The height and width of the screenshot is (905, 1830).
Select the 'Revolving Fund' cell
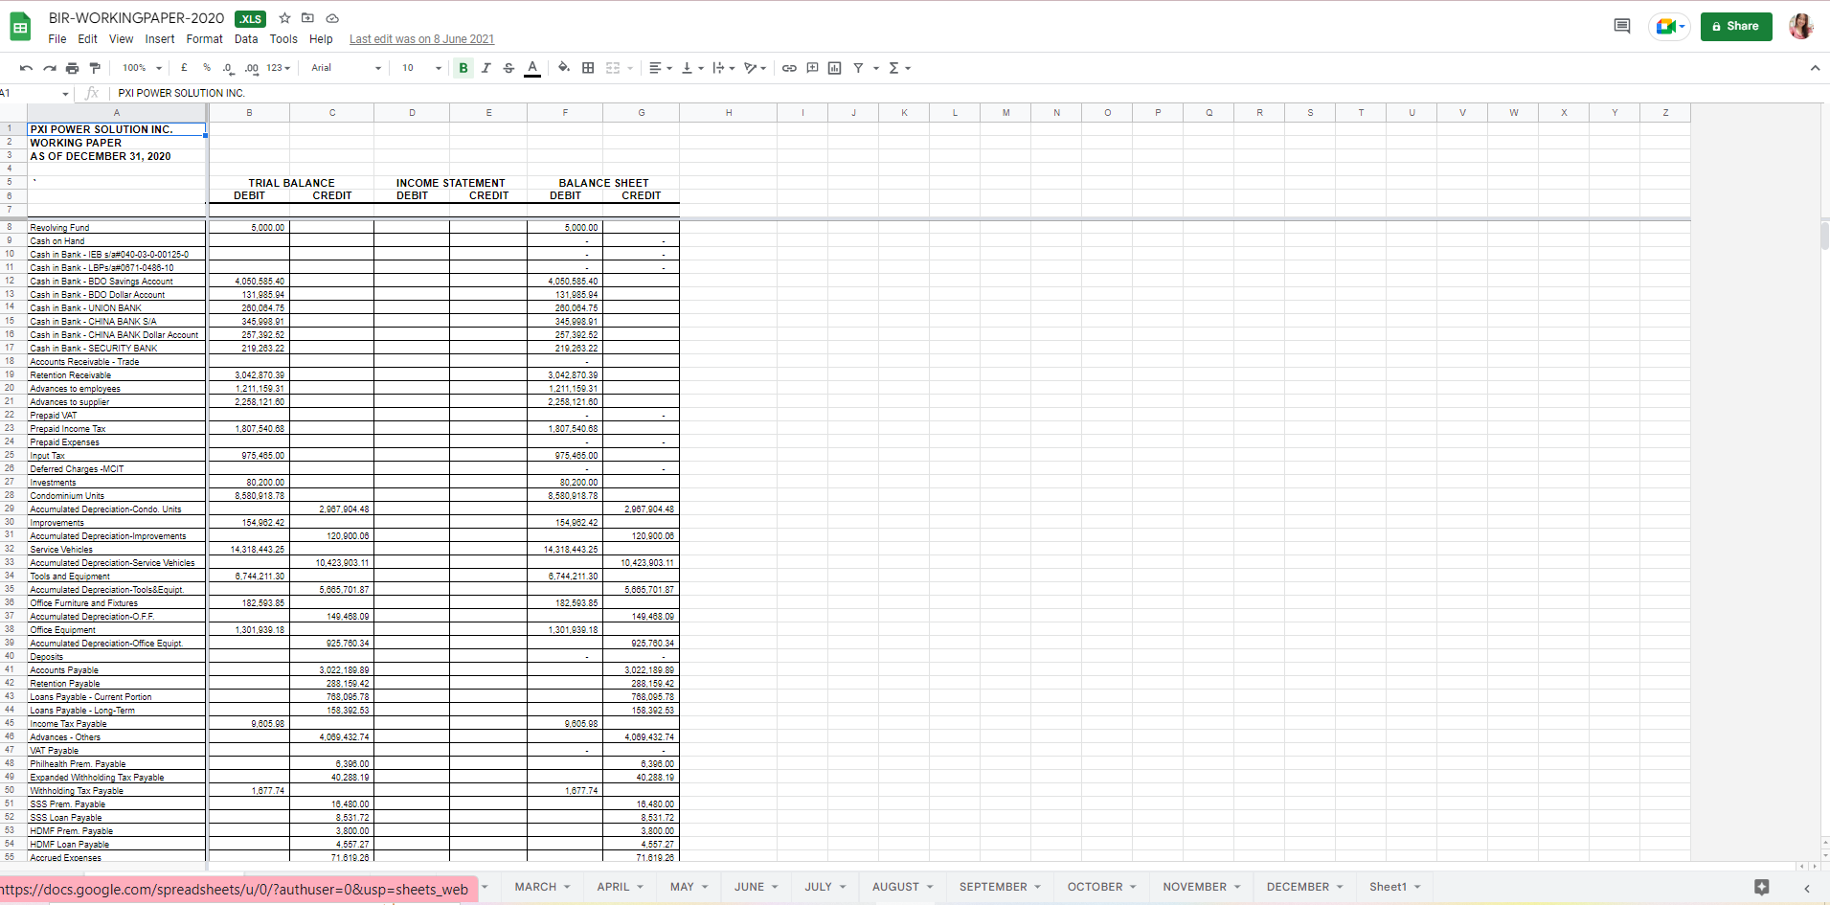coord(117,228)
